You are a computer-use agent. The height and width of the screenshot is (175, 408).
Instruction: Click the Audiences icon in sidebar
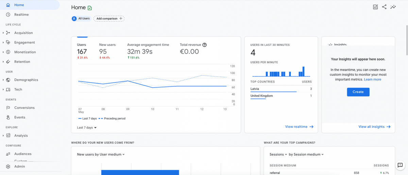(x=8, y=154)
